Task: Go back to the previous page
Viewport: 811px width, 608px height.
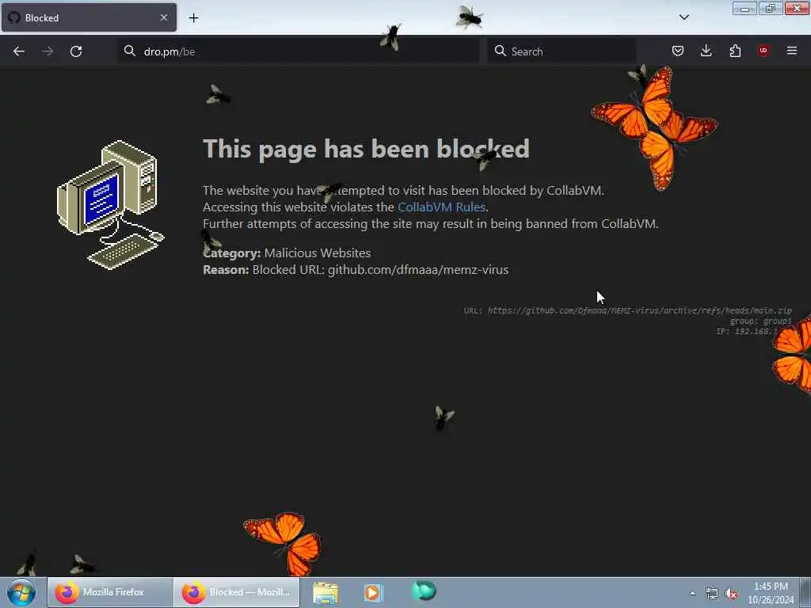Action: point(19,51)
